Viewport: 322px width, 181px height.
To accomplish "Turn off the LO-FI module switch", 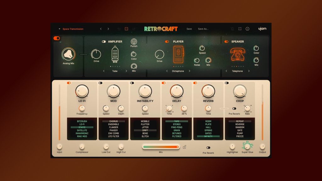I will (x=69, y=83).
